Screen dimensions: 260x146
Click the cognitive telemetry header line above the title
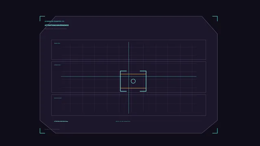tap(54, 21)
